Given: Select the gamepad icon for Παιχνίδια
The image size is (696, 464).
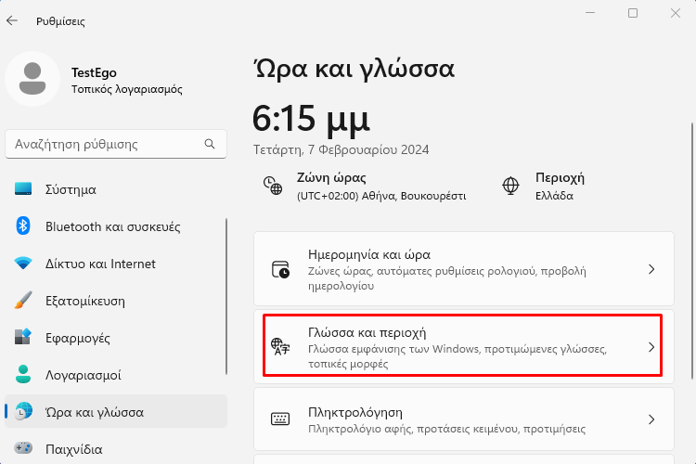Looking at the screenshot, I should click(x=23, y=448).
